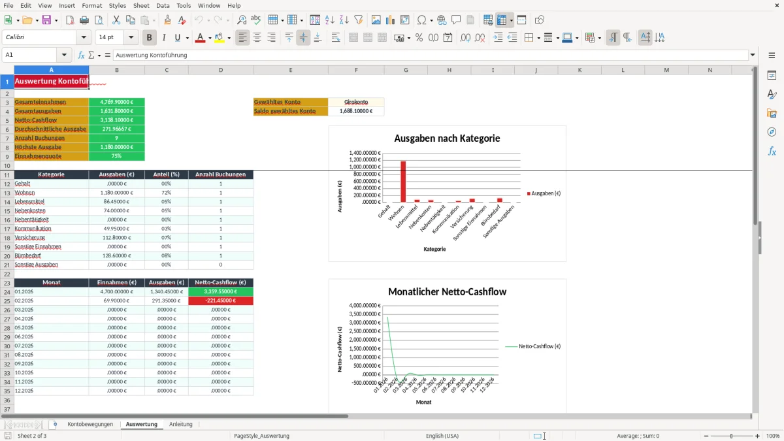This screenshot has height=441, width=784.
Task: Toggle Print Preview
Action: 99,20
